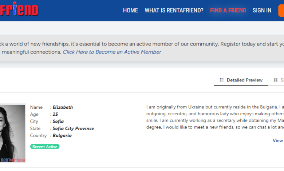Click the green Recent Active badge
Screen dimensions: 284x171
point(45,147)
